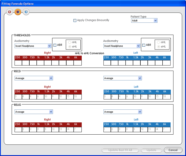Viewport: 186px width, 156px height.
Task: Click the Cancel button
Action: click(x=173, y=150)
